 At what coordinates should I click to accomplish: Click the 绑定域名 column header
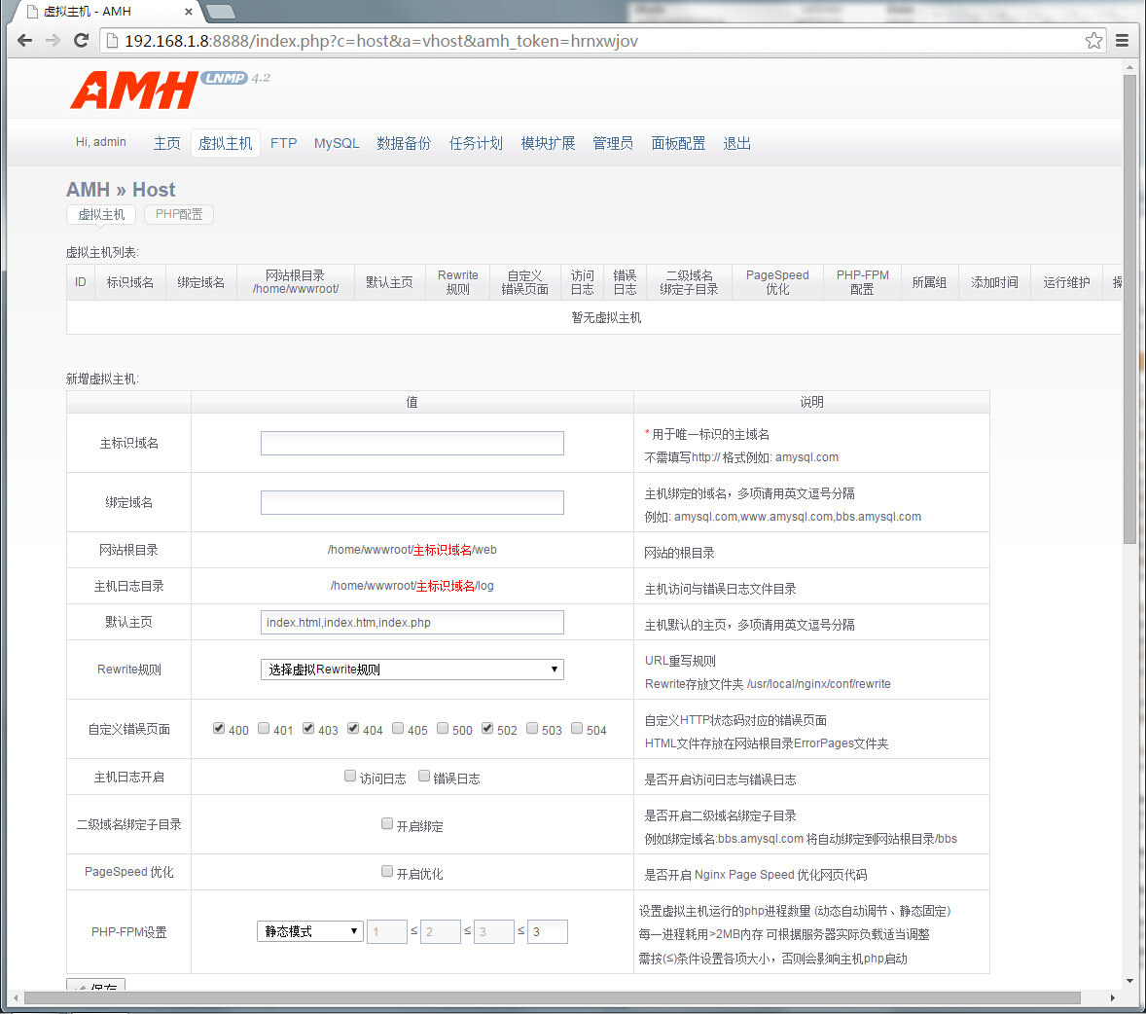pyautogui.click(x=201, y=282)
